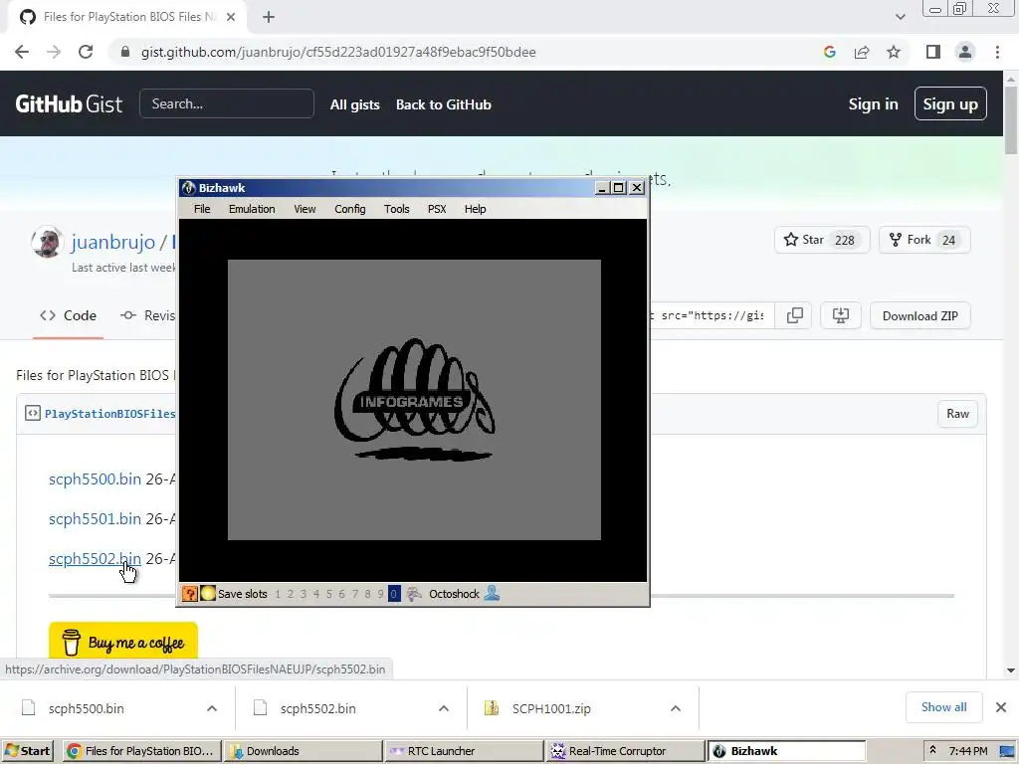Click the GitHub Gist logo

click(x=69, y=103)
